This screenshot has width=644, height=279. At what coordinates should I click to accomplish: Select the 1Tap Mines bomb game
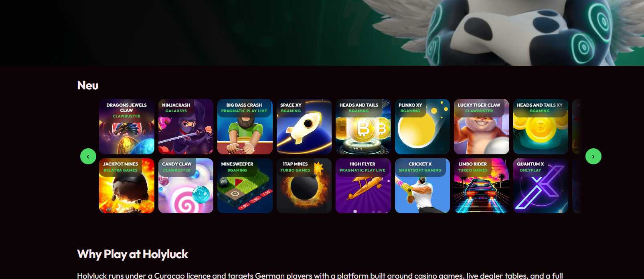click(304, 186)
